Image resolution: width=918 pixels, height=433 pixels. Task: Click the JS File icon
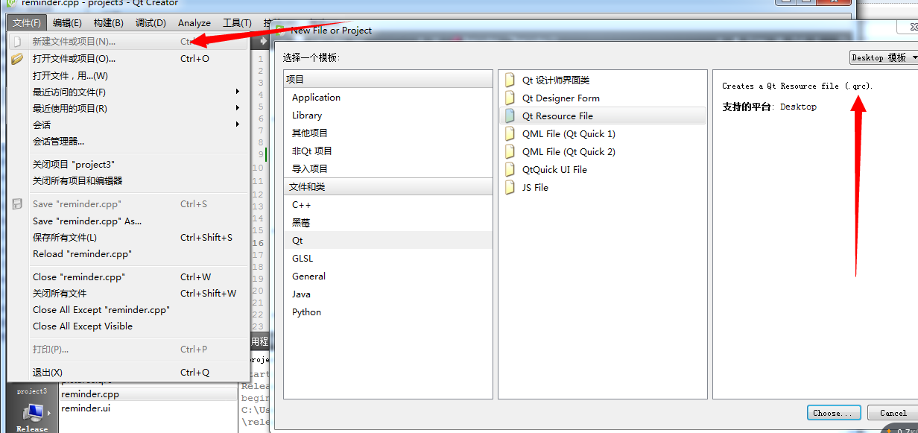click(x=510, y=187)
